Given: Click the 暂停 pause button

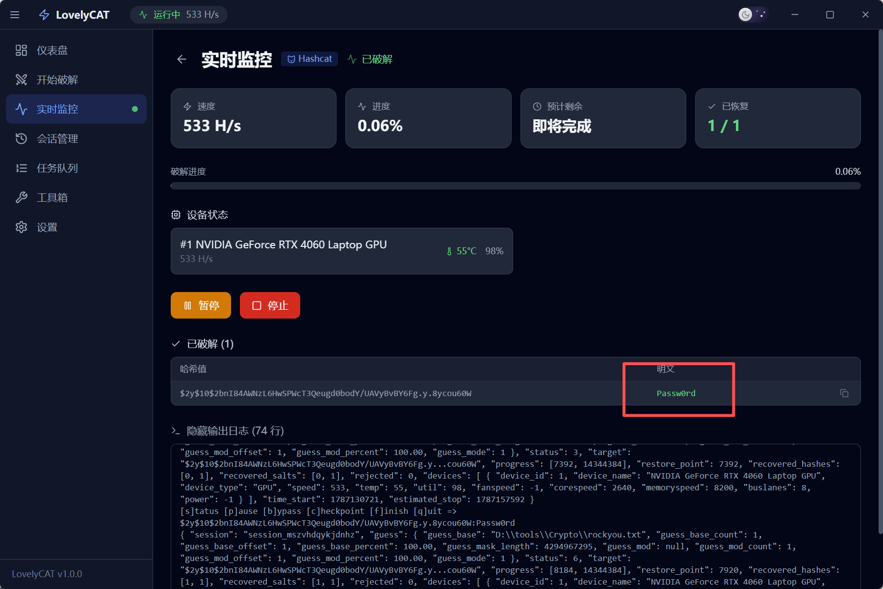Looking at the screenshot, I should pyautogui.click(x=201, y=305).
